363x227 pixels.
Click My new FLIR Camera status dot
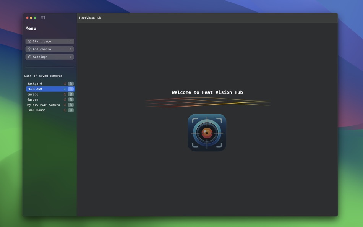tap(65, 105)
